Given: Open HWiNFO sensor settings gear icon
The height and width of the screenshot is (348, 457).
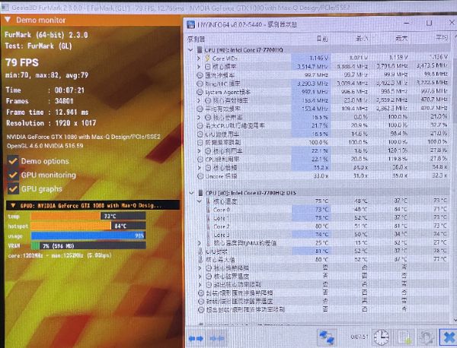Looking at the screenshot, I should [x=426, y=338].
